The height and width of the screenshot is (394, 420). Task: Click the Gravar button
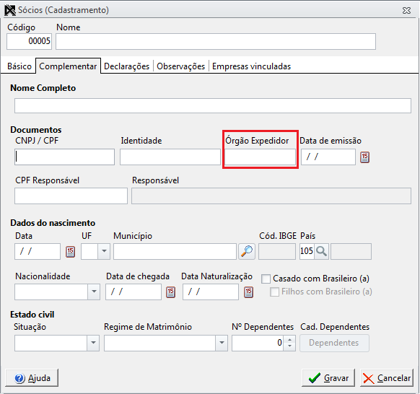pyautogui.click(x=328, y=378)
